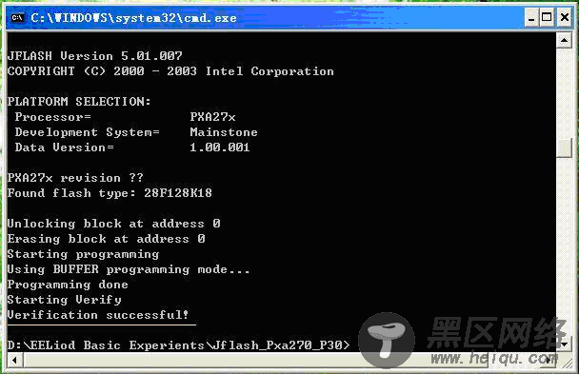Maximize the cmd.exe window

point(547,18)
